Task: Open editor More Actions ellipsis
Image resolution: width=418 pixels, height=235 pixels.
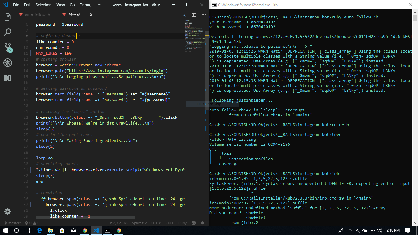Action: pyautogui.click(x=203, y=15)
